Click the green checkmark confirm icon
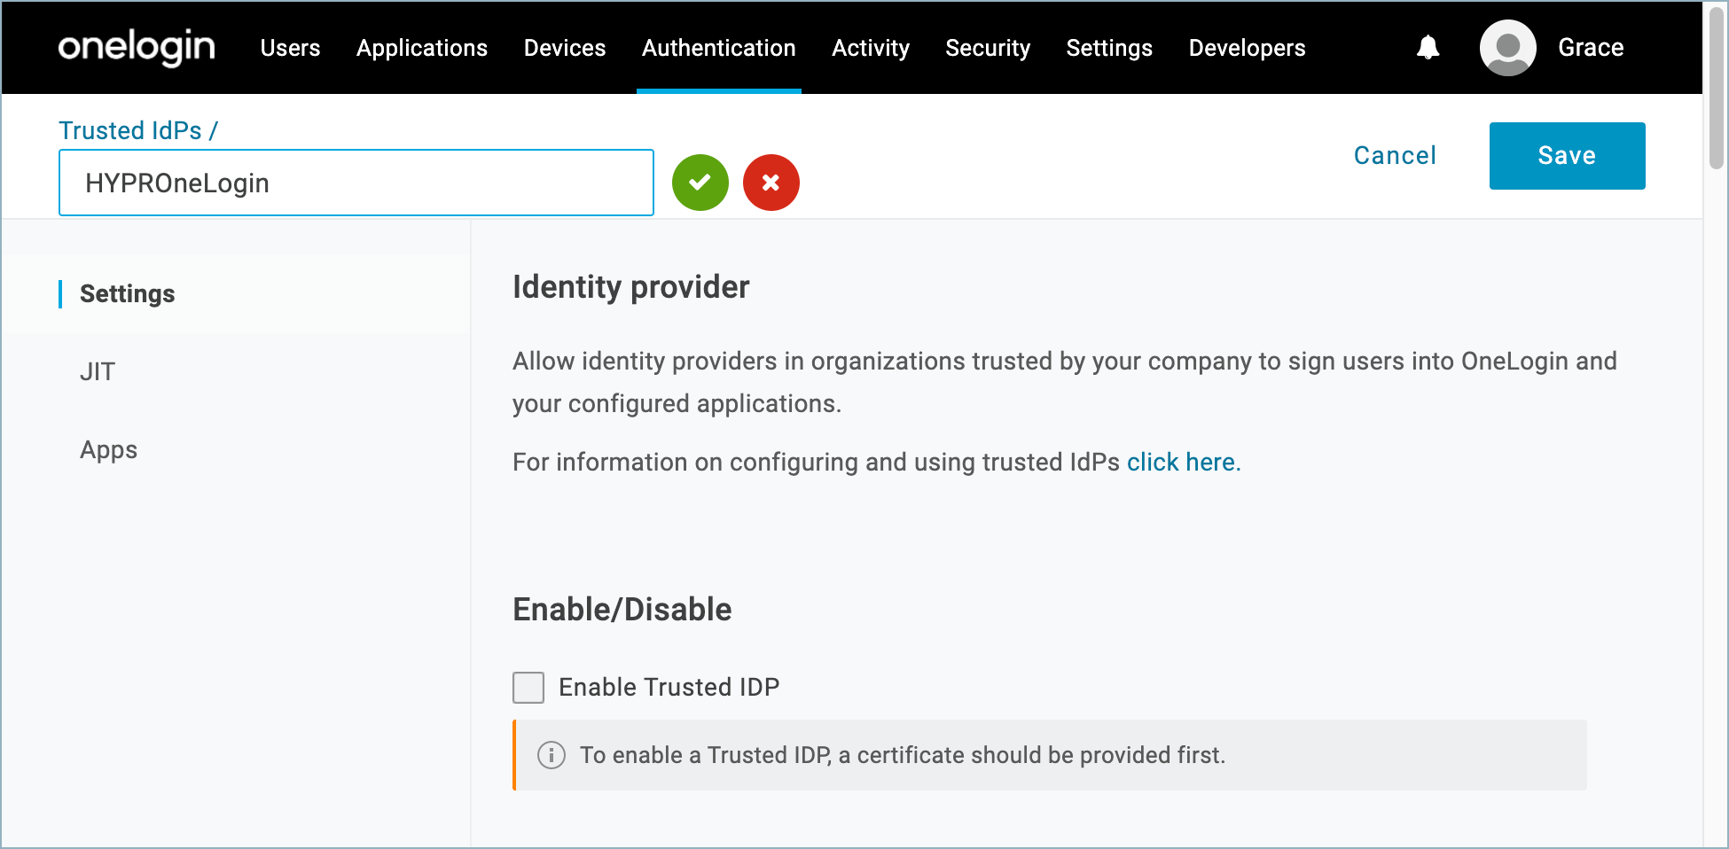The height and width of the screenshot is (849, 1729). click(700, 183)
